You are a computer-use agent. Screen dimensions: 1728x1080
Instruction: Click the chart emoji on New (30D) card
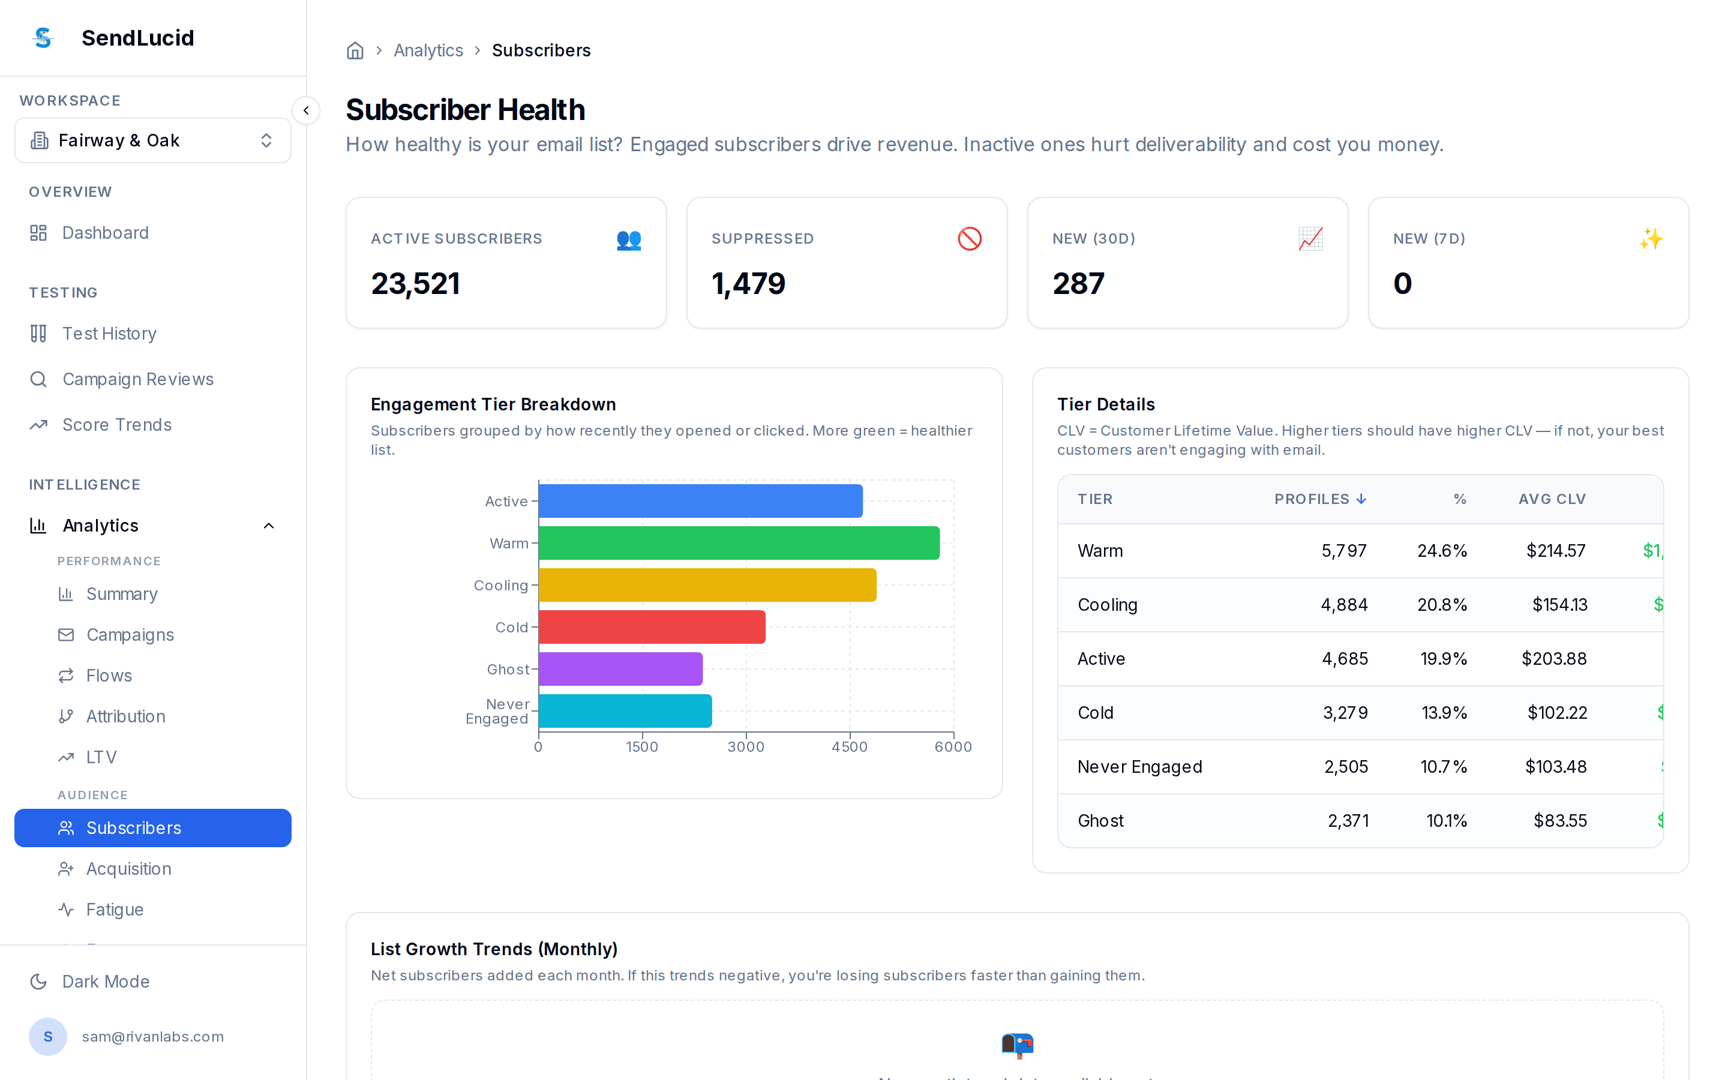[1310, 239]
